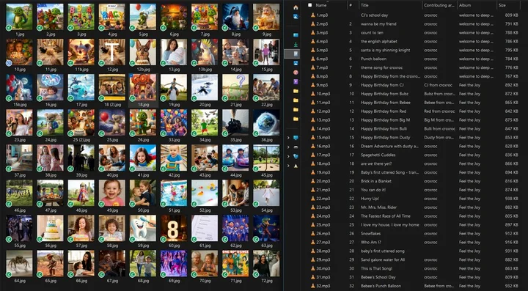528x291 pixels.
Task: Go to the Desktop quick-access icon
Action: click(296, 35)
